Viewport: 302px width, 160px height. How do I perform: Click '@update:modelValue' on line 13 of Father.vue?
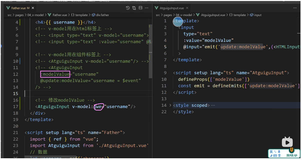(x=65, y=80)
